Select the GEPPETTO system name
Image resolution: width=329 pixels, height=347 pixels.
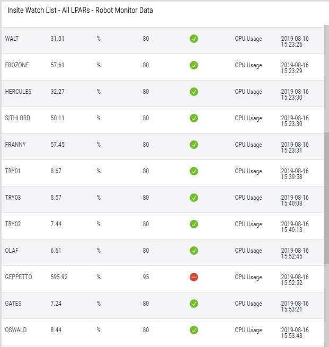tap(19, 277)
